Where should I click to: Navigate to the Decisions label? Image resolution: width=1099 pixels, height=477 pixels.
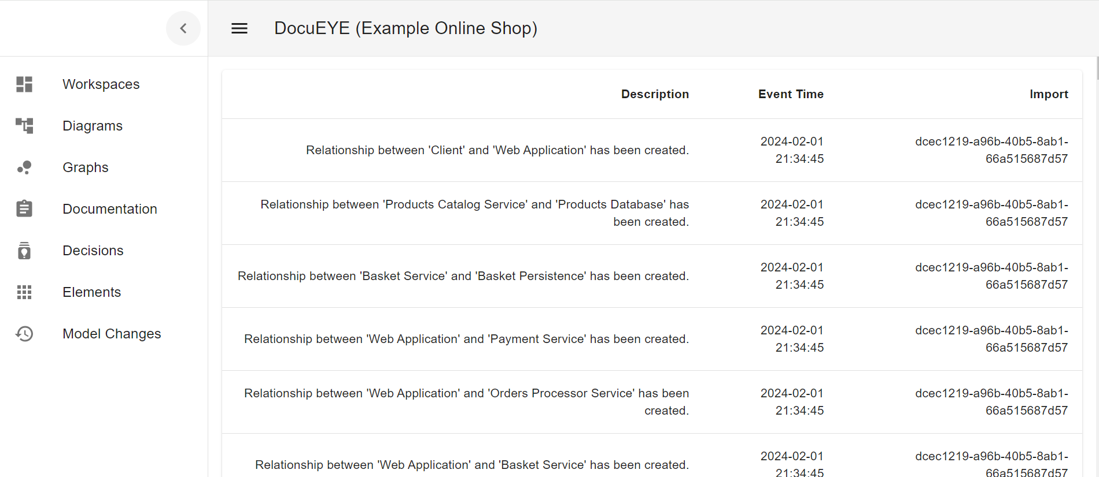click(93, 251)
